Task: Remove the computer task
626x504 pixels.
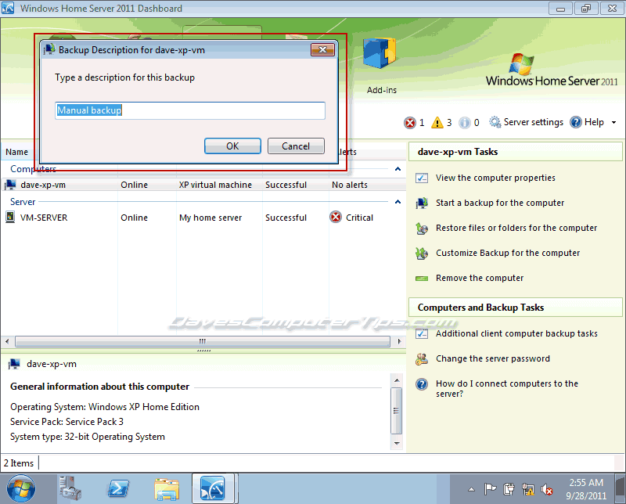Action: [x=480, y=278]
